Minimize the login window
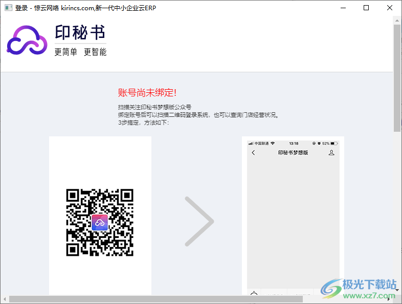The width and height of the screenshot is (402, 304). [343, 8]
